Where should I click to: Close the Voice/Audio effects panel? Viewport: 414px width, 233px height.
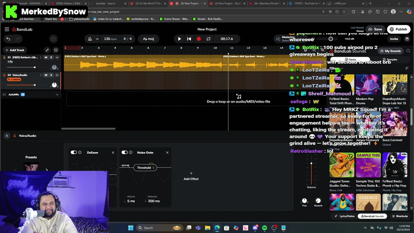7,136
